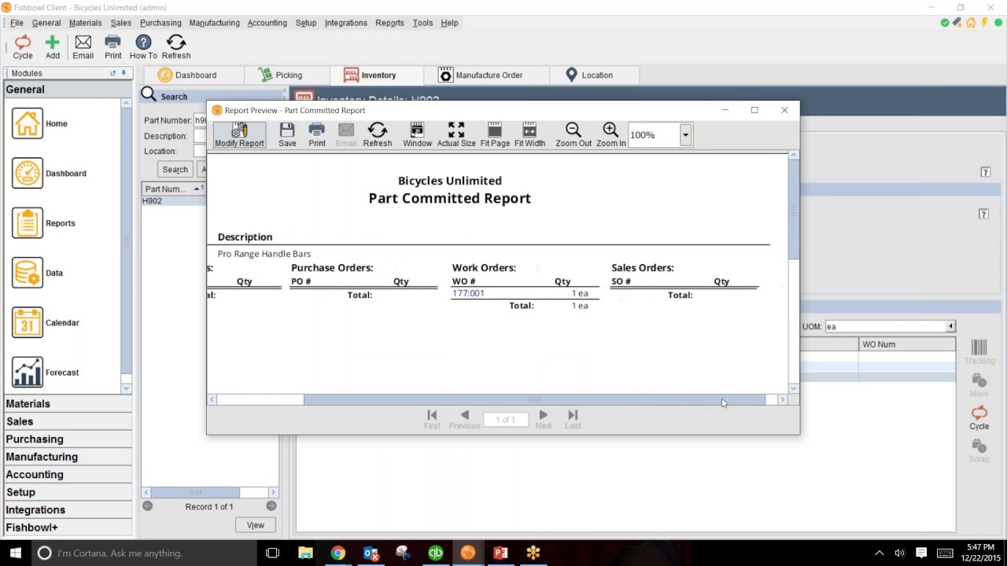
Task: Expand the Purchasing module group
Action: coord(68,439)
